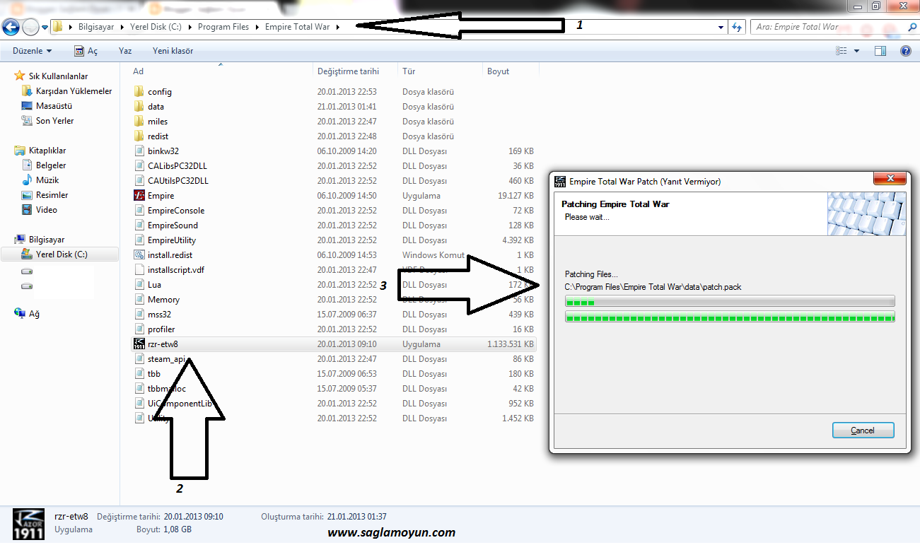
Task: Select Video library in sidebar
Action: 47,209
